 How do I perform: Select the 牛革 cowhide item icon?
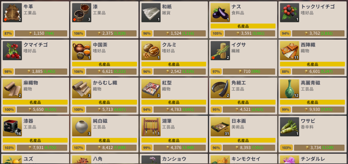[12, 13]
